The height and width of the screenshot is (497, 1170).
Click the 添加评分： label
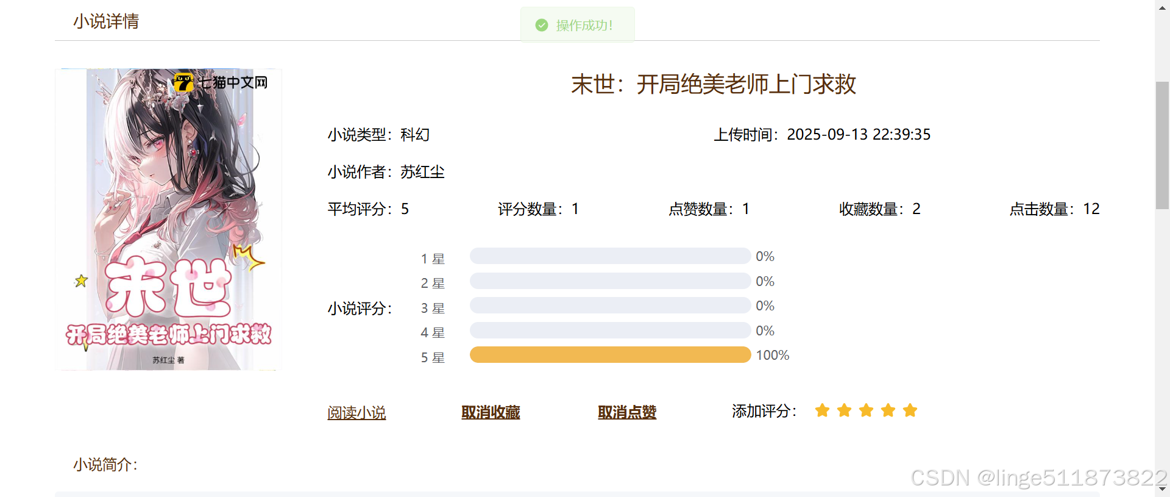764,411
